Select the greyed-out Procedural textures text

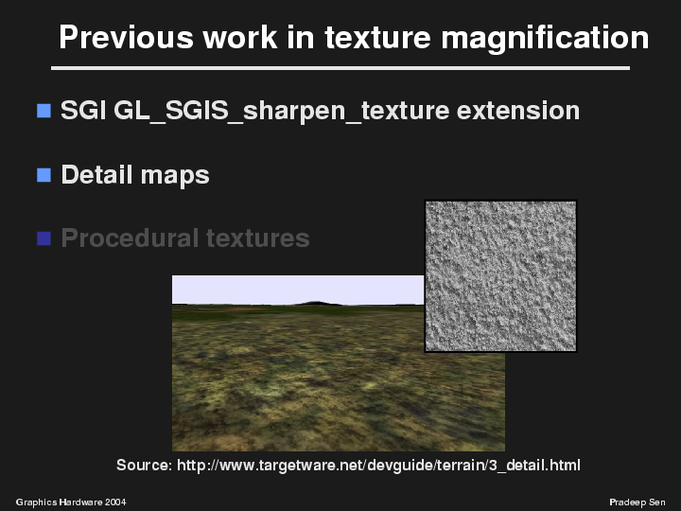pos(185,238)
